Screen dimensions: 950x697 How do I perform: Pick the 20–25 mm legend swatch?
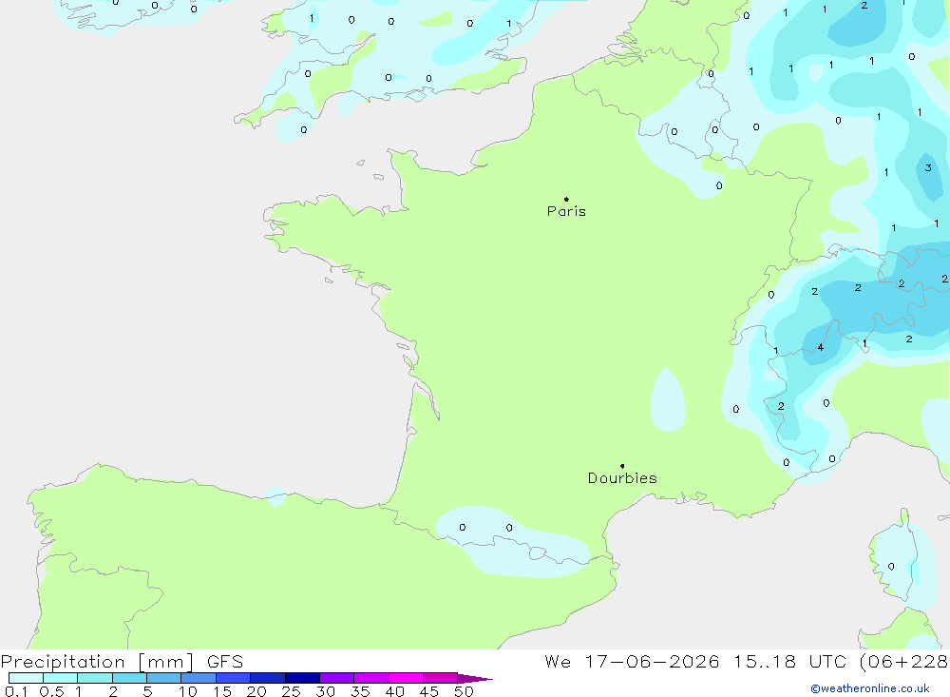click(268, 678)
